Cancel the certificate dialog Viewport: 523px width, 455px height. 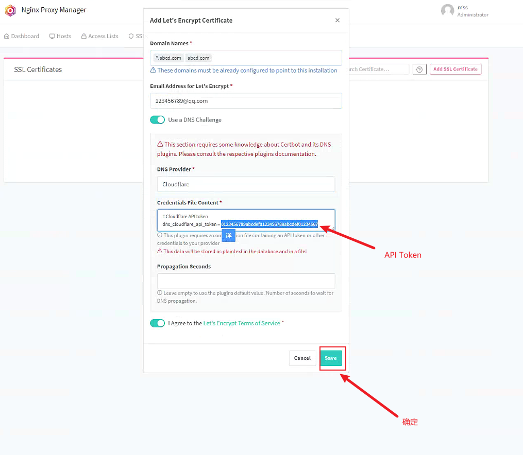click(302, 358)
